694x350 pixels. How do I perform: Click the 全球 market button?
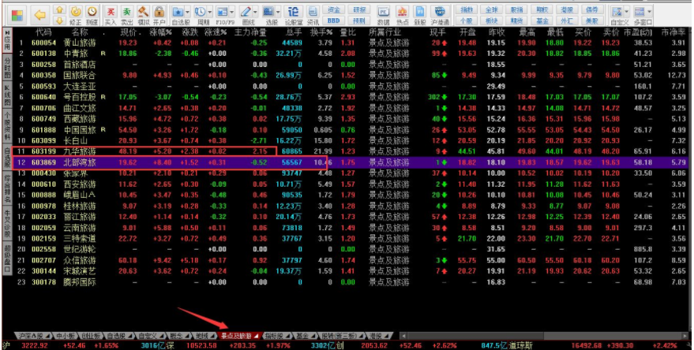(493, 9)
